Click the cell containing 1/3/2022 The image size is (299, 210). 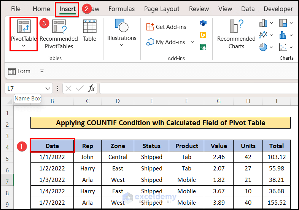tap(52, 180)
